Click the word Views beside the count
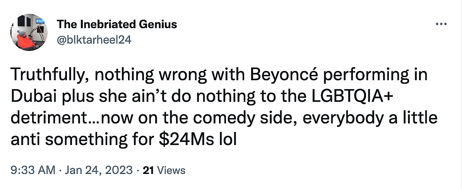 click(170, 170)
